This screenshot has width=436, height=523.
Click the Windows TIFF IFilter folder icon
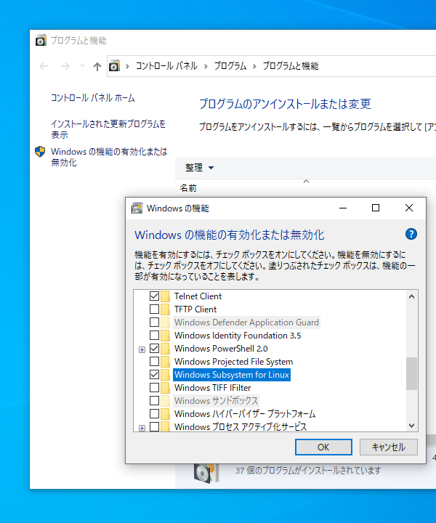click(165, 388)
